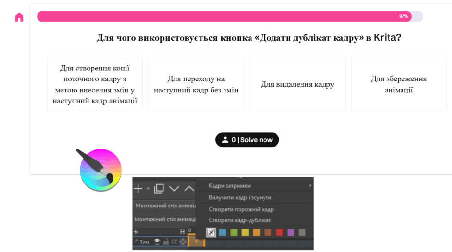452x252 pixels.
Task: Move layer up with up chevron
Action: [x=189, y=189]
